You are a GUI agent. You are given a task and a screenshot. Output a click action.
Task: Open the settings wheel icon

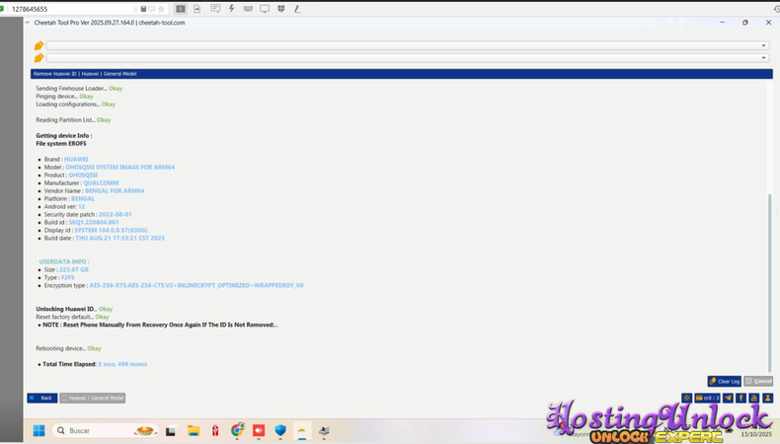tap(687, 398)
